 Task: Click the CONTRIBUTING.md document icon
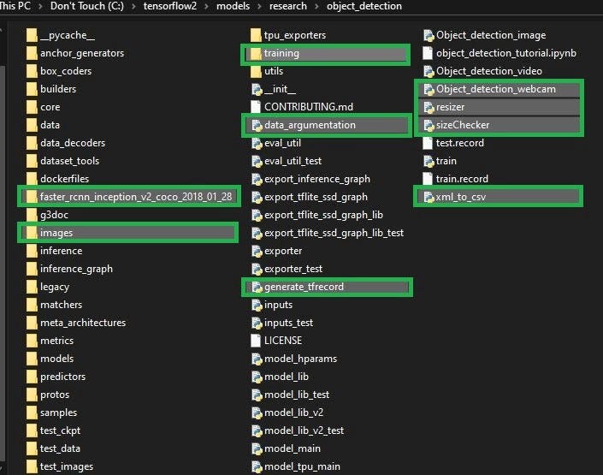click(256, 107)
